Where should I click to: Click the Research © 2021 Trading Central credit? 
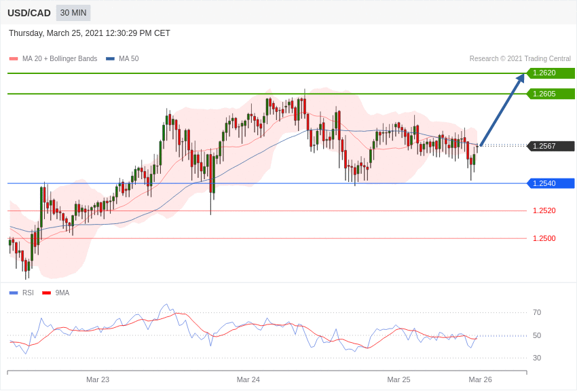520,58
